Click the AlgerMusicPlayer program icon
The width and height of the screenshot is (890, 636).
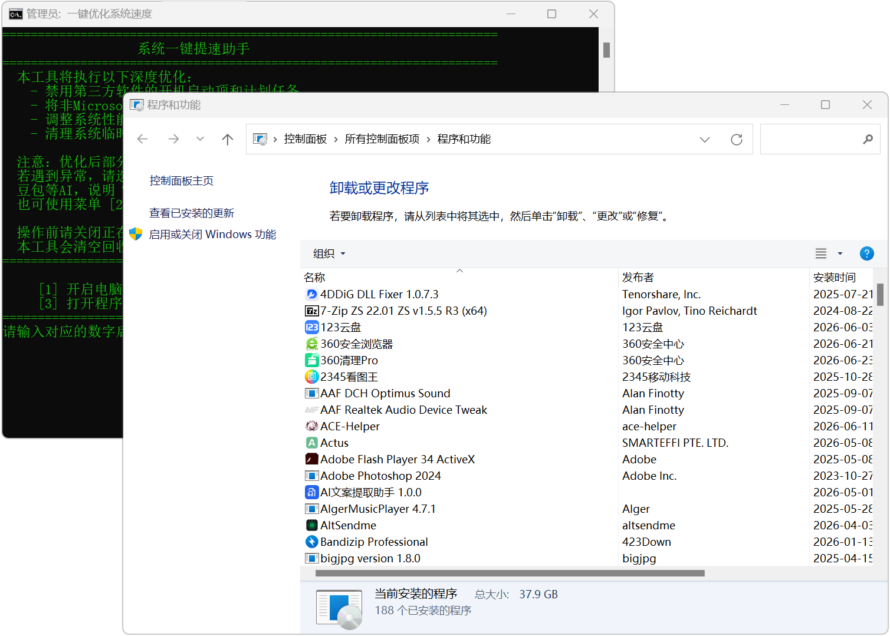311,509
